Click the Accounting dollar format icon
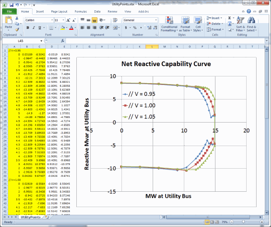271x227 pixels. pos(126,28)
